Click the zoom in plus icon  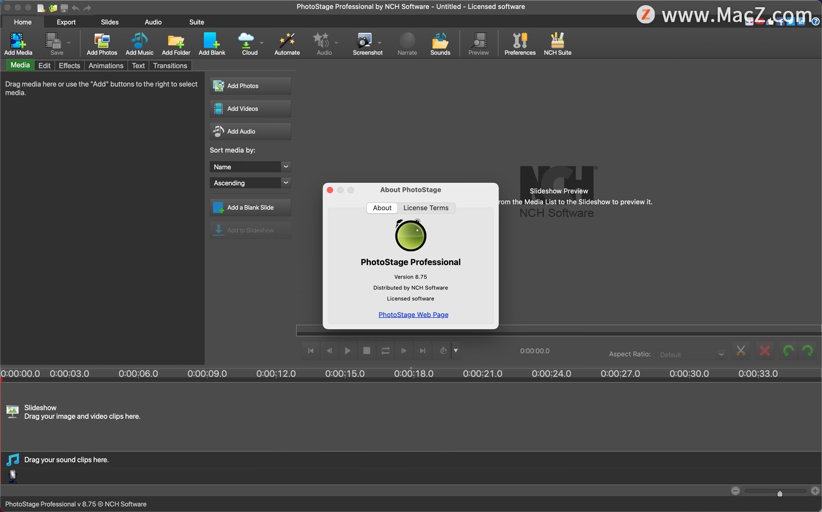815,491
